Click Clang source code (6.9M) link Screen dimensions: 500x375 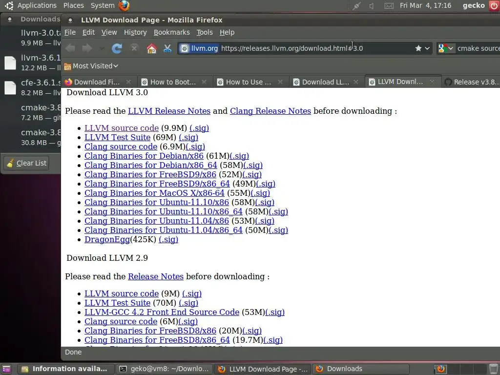pyautogui.click(x=121, y=146)
